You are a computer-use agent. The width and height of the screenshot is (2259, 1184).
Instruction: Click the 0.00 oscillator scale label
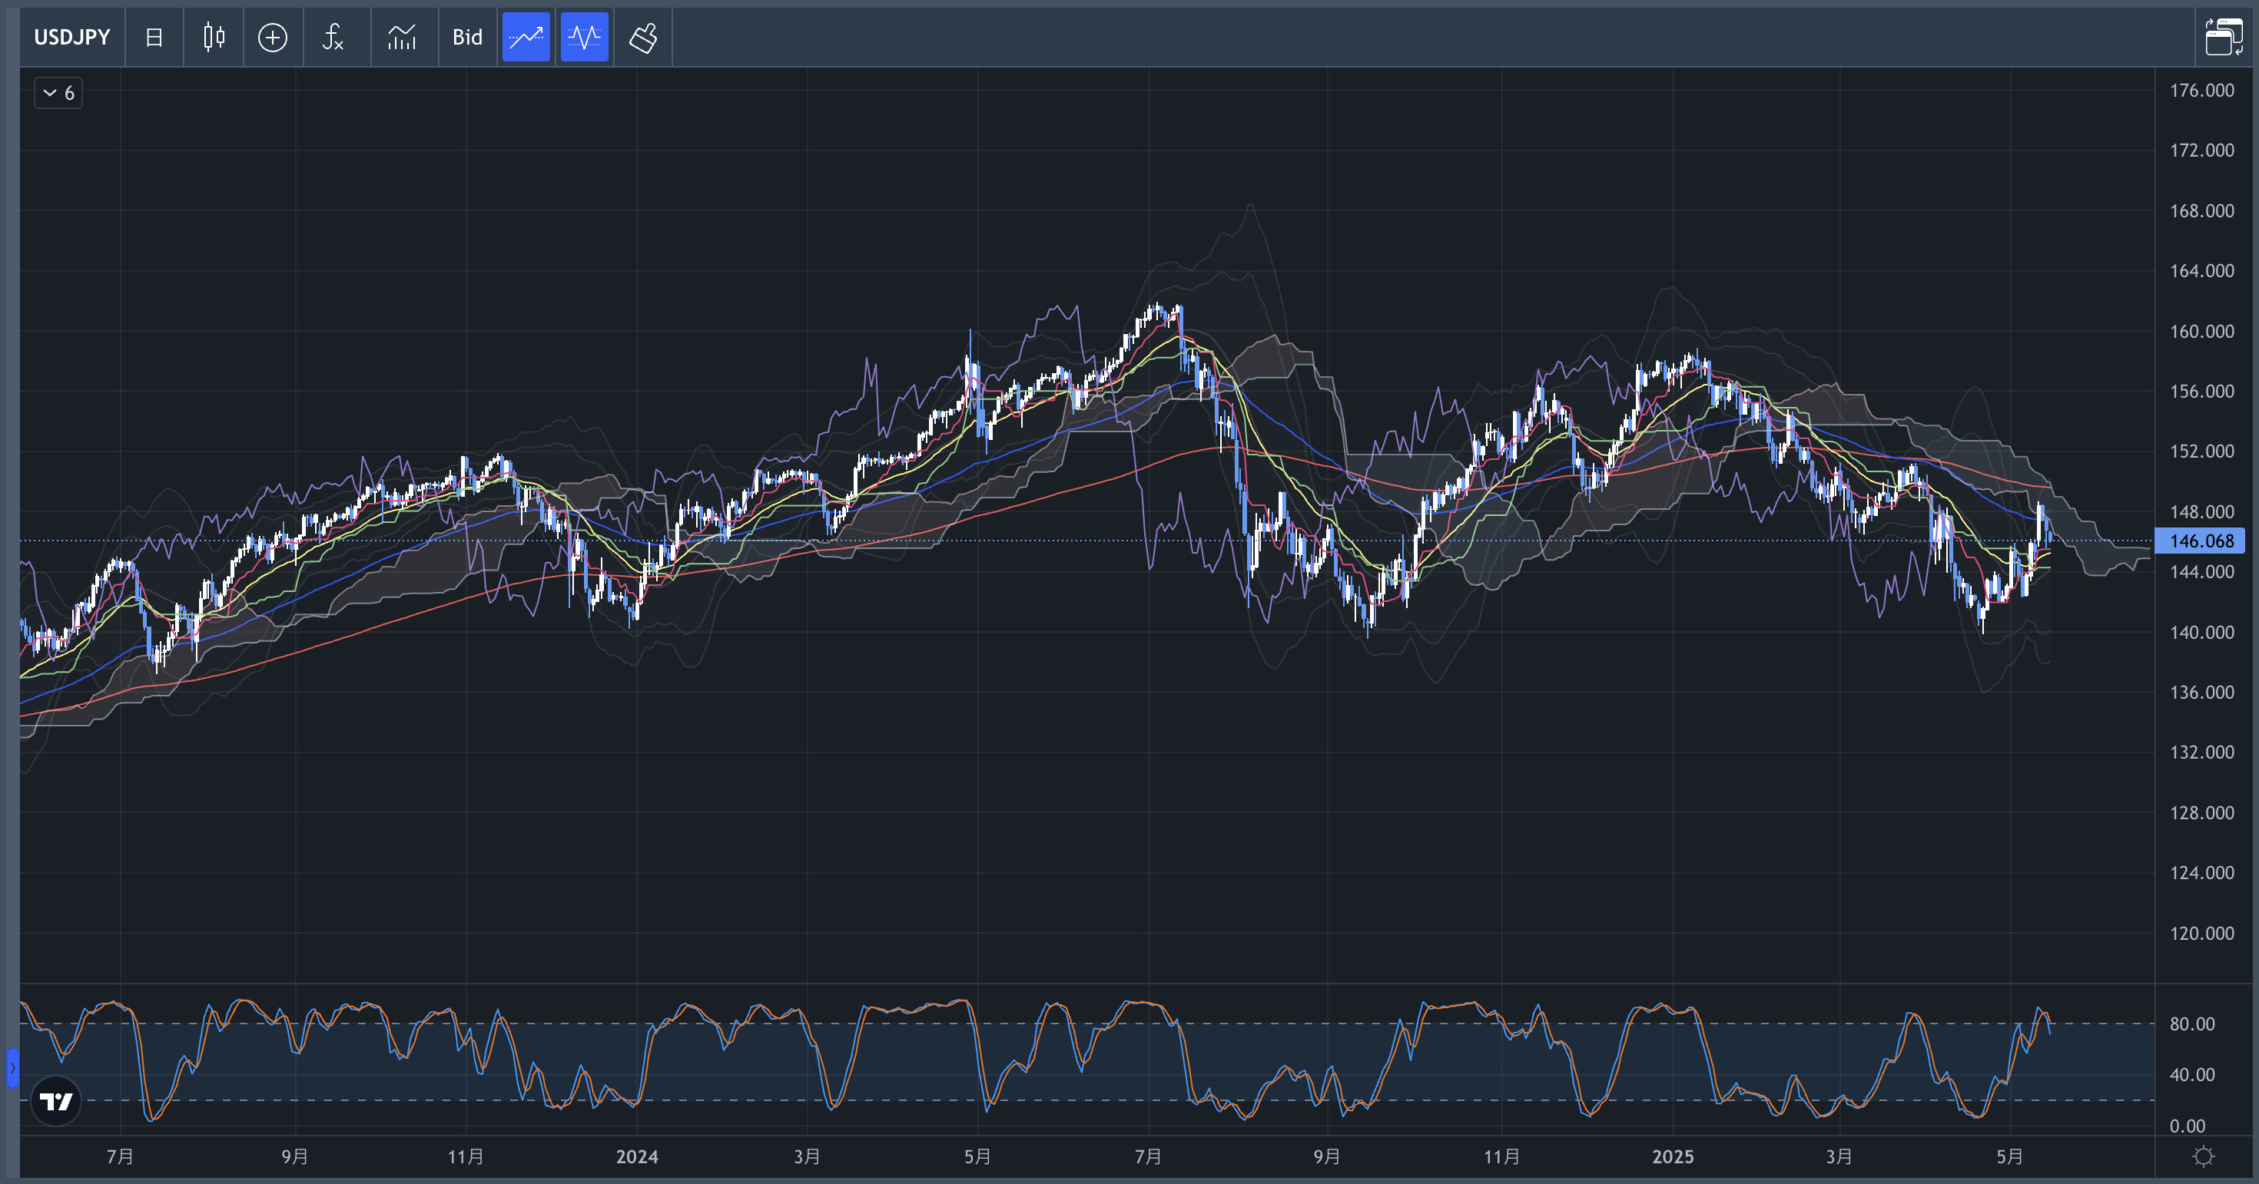click(2187, 1126)
